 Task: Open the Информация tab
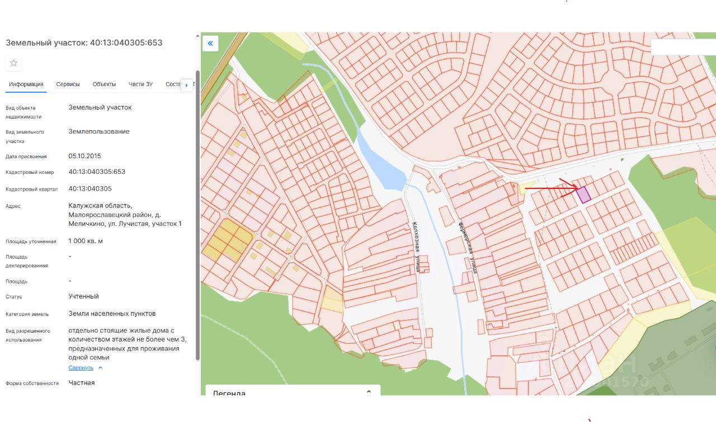pos(26,84)
